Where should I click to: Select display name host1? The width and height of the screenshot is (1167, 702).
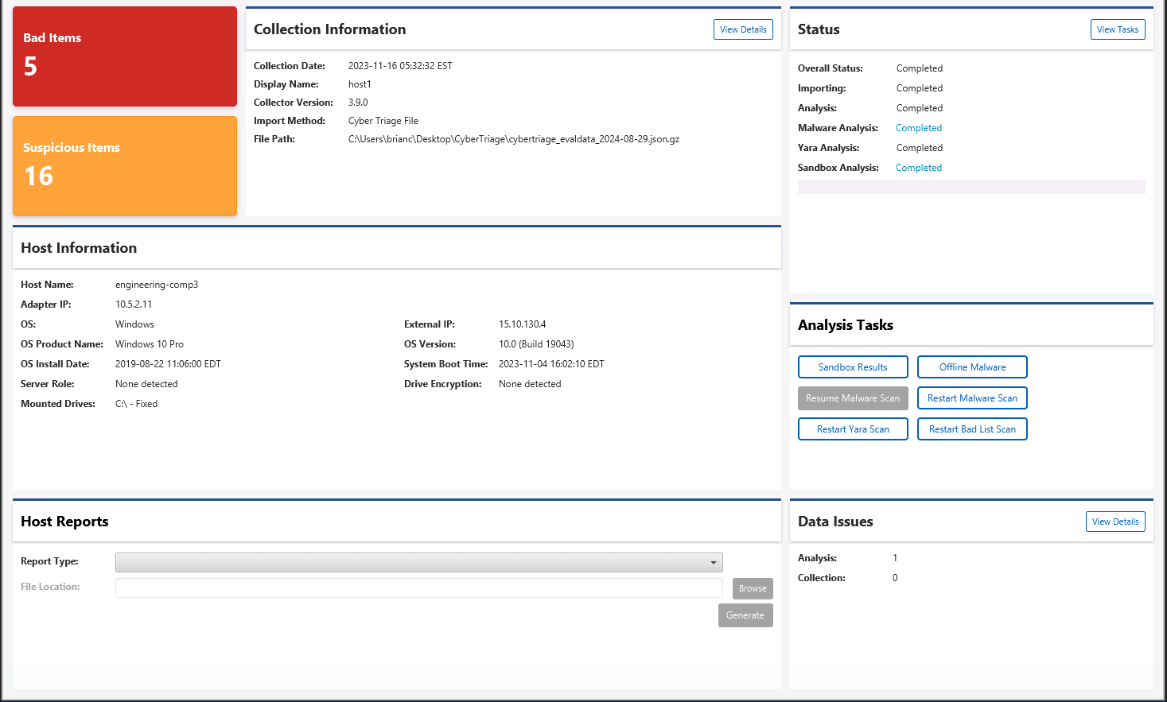pyautogui.click(x=360, y=84)
